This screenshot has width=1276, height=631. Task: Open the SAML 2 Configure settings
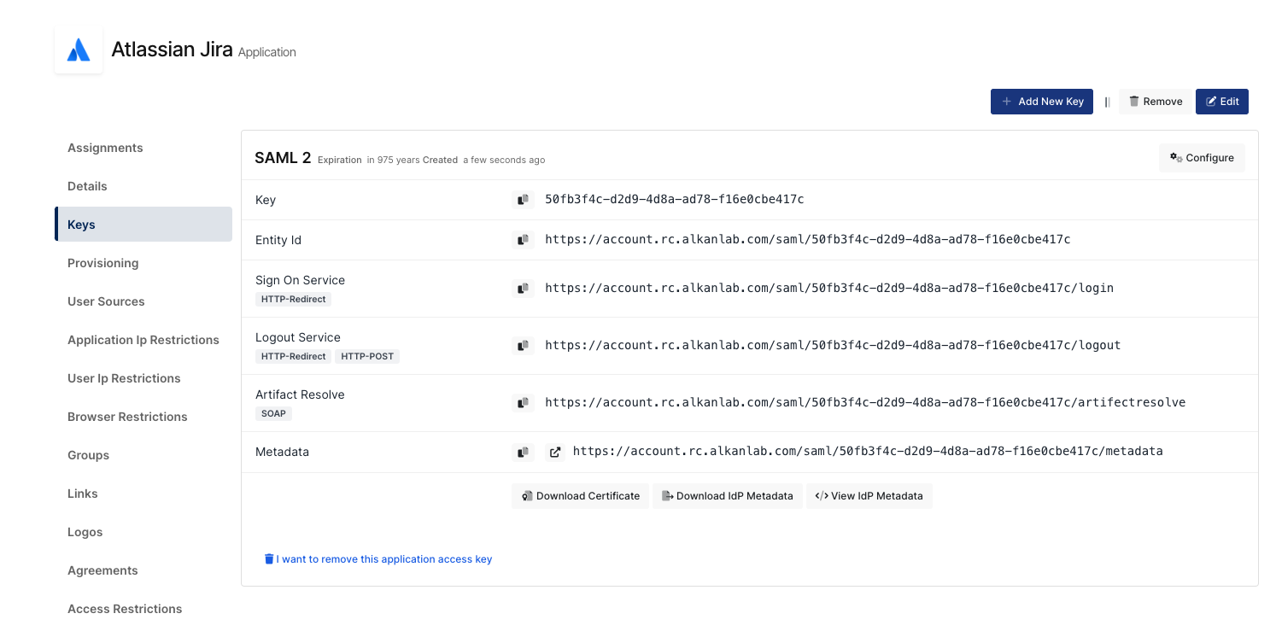coord(1201,158)
